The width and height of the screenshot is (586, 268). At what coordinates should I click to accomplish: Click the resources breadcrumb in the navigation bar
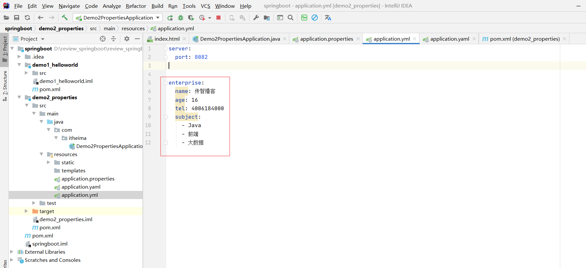tap(133, 29)
